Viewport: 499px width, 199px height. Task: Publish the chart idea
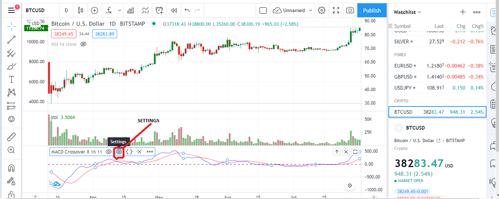click(x=372, y=10)
